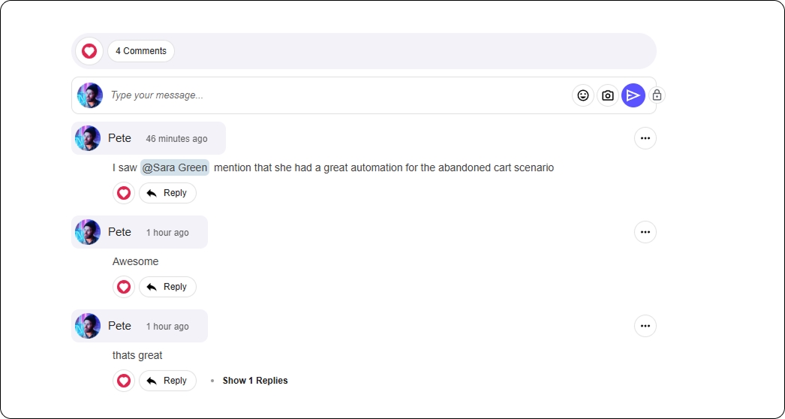The height and width of the screenshot is (419, 785).
Task: Like the abandoned cart scenario comment
Action: [x=124, y=193]
